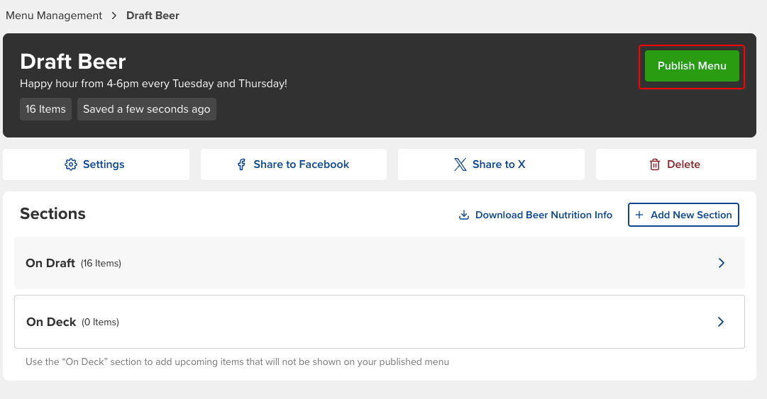Click the trash can icon for Delete
The height and width of the screenshot is (399, 767).
pyautogui.click(x=655, y=164)
